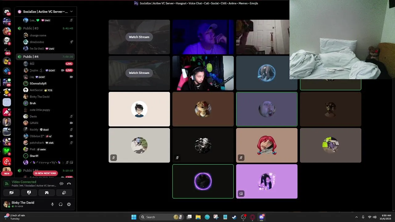Join Public | #3 voice channel
Image resolution: width=395 pixels, height=222 pixels.
(x=45, y=28)
